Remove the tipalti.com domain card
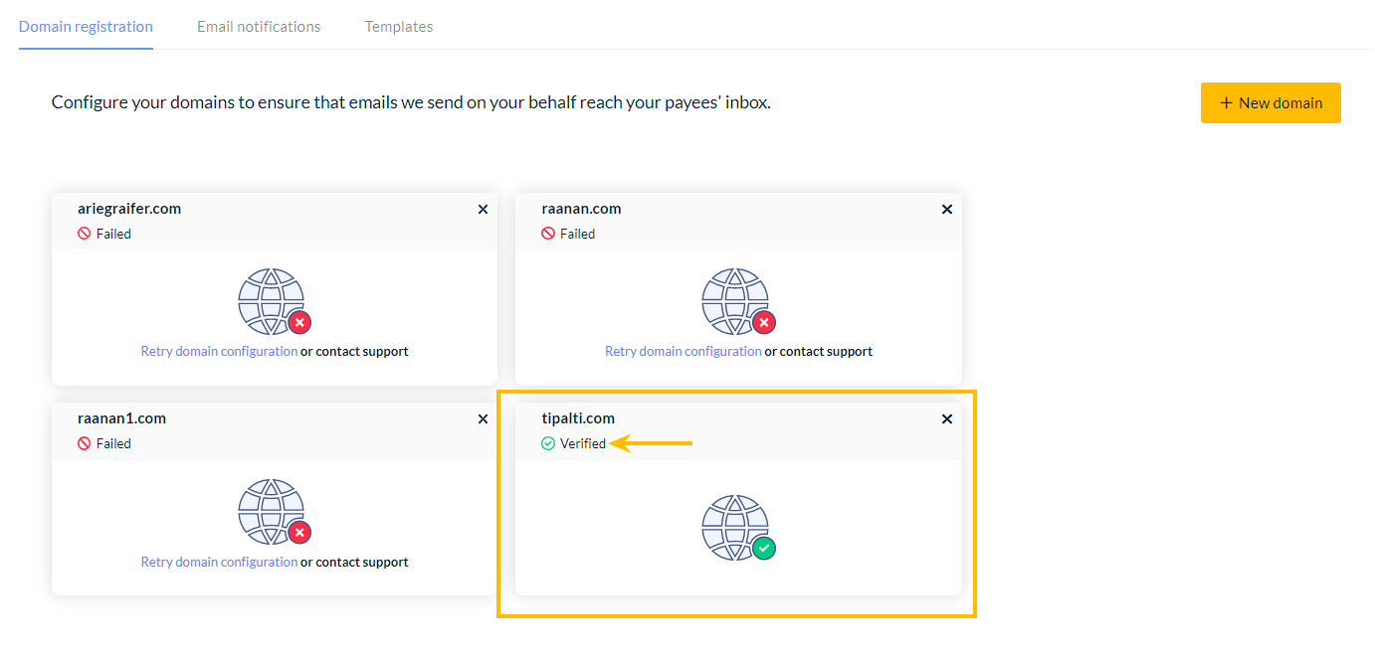Screen dimensions: 1375x661 tap(947, 419)
